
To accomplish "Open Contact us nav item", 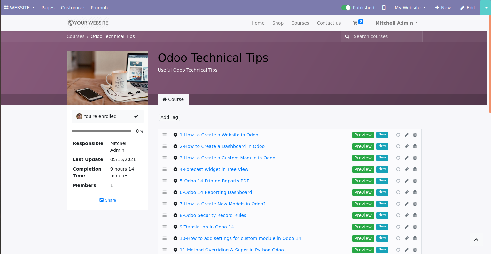I will [x=329, y=23].
